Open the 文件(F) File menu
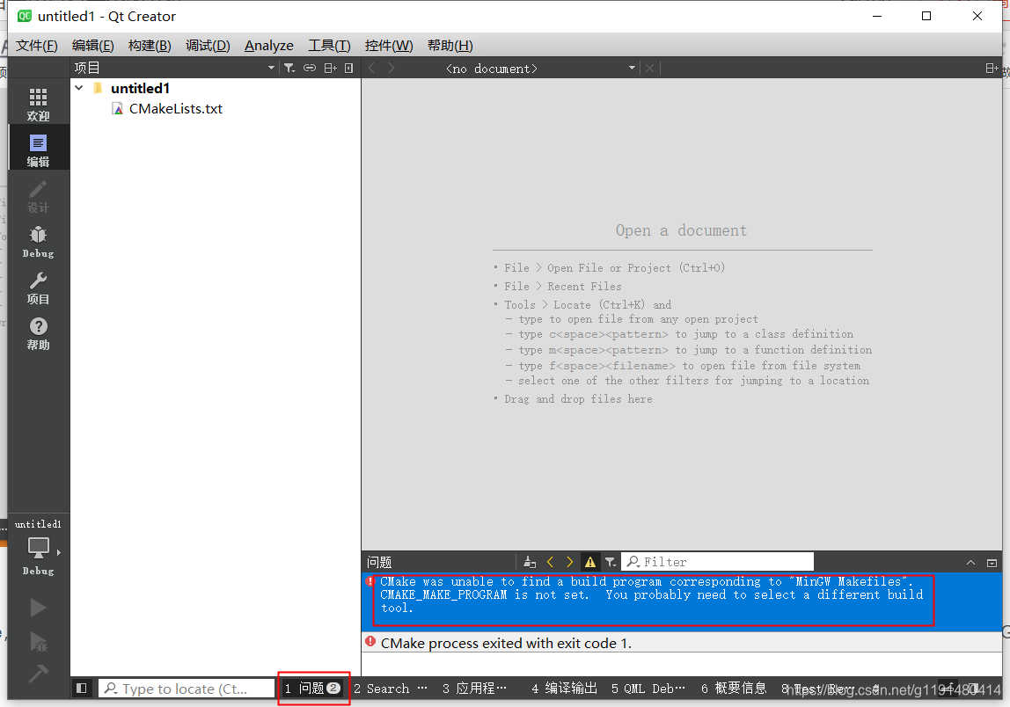The width and height of the screenshot is (1010, 707). click(x=37, y=46)
